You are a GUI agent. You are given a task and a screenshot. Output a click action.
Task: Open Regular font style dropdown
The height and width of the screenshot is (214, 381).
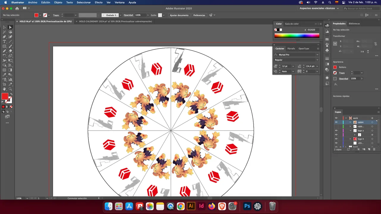point(317,60)
